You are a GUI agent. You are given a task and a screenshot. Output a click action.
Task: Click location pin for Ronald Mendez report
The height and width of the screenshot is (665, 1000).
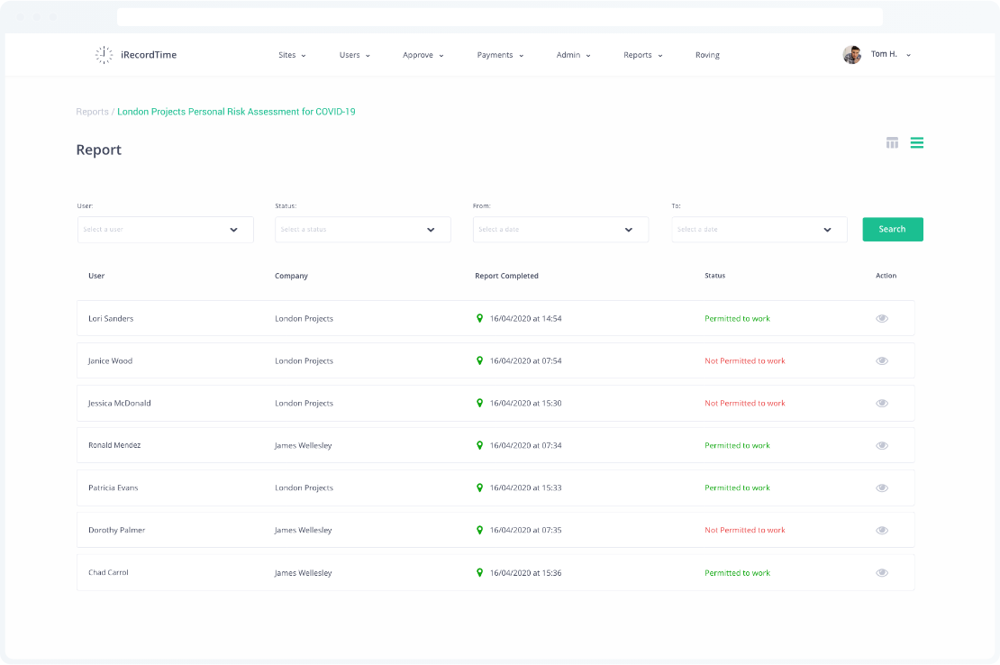(x=479, y=445)
